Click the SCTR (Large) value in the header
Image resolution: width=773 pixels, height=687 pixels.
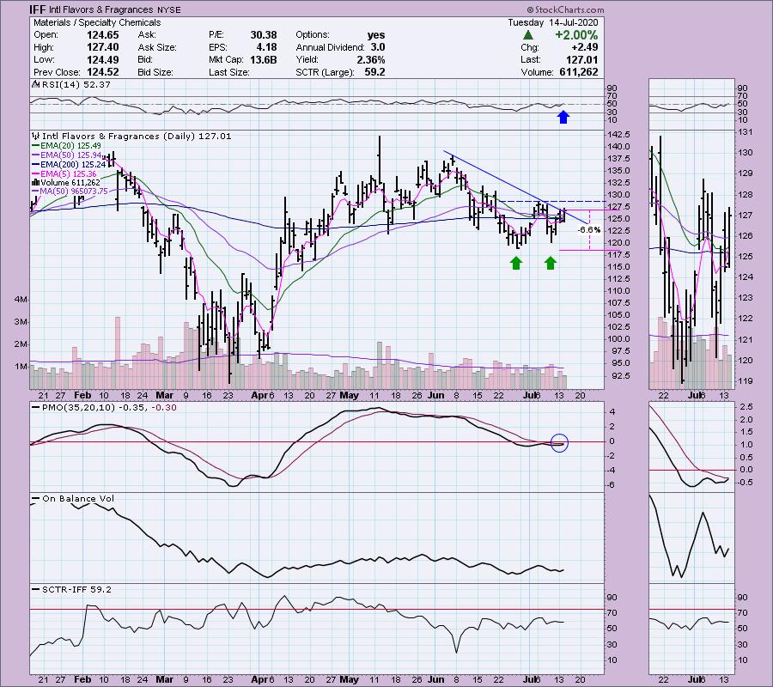[375, 72]
